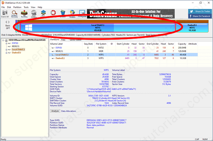Start the Quick Partition tool
The image size is (213, 141).
34,14
